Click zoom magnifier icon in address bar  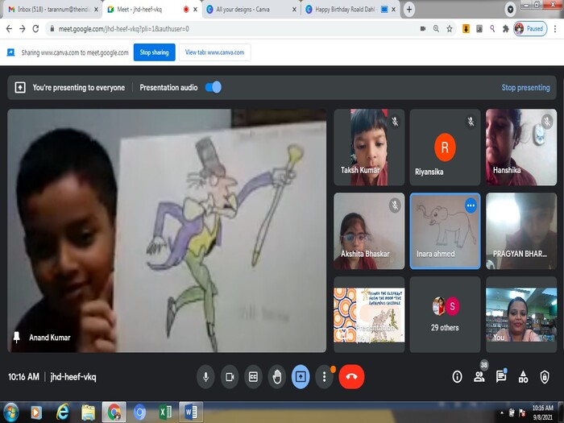(436, 29)
